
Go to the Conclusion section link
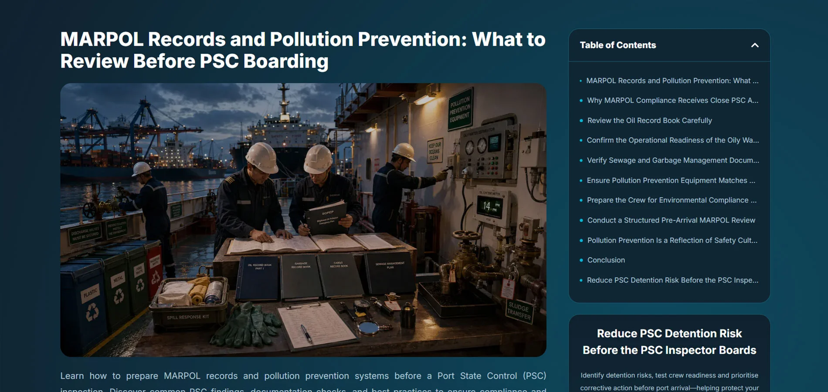pyautogui.click(x=606, y=260)
